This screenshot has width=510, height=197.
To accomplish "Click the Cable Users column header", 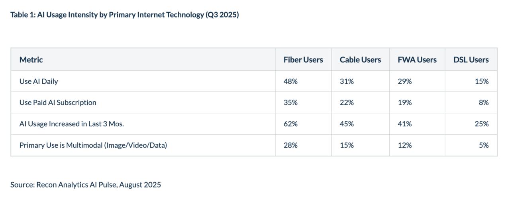I will point(360,60).
